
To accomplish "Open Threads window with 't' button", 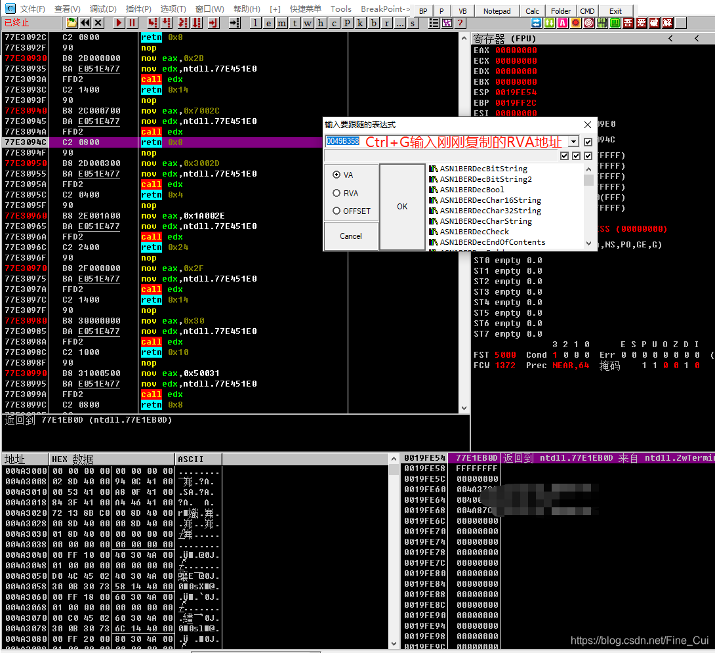I will [x=295, y=23].
